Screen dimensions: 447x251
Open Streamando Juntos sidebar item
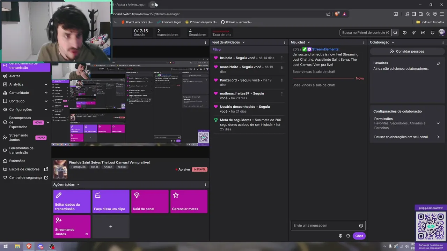tap(25, 137)
